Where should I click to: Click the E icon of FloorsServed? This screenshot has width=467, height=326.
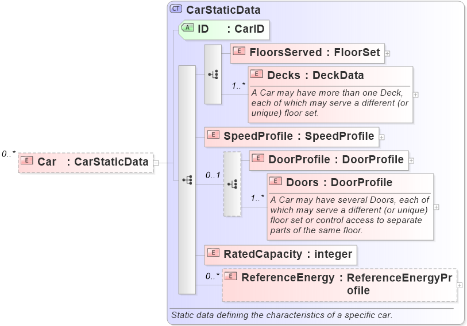pyautogui.click(x=239, y=51)
